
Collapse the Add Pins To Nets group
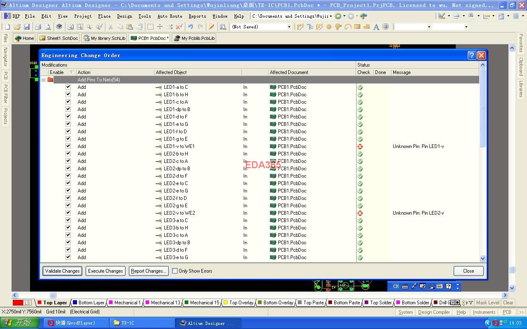(43, 80)
